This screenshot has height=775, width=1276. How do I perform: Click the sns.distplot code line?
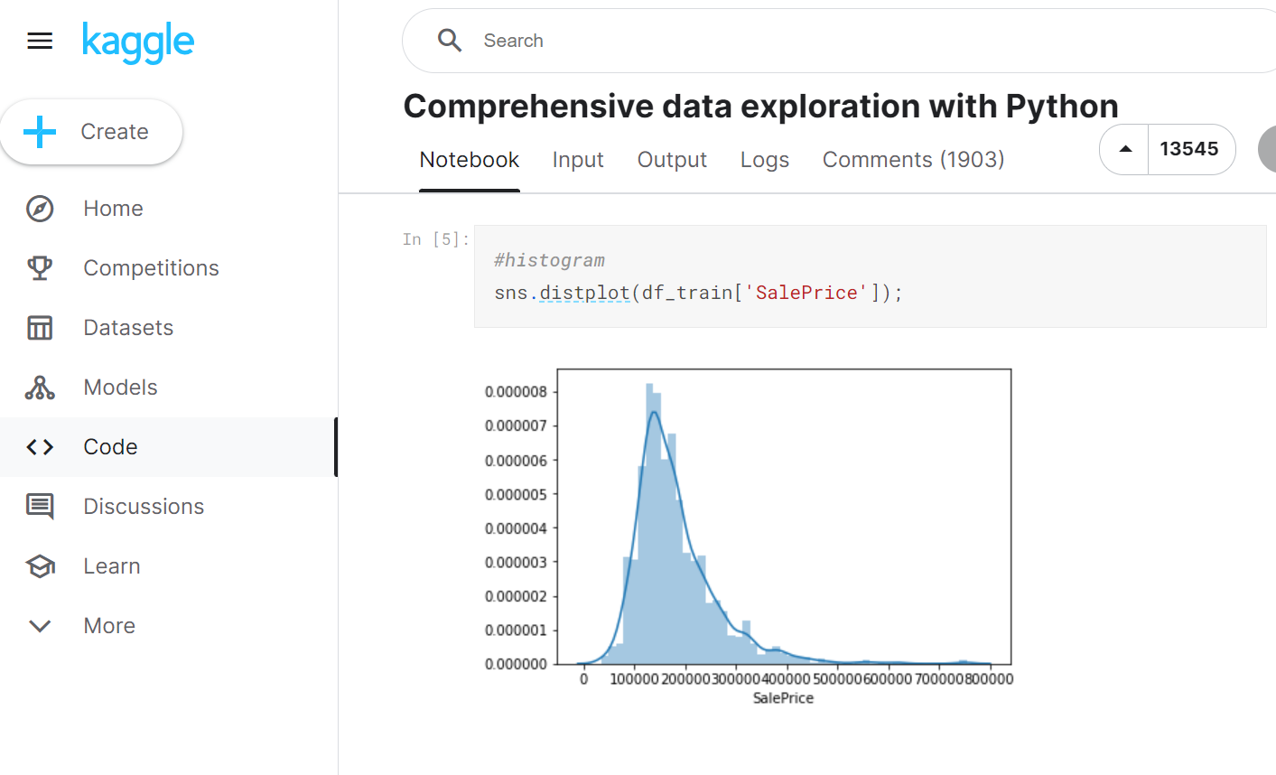(698, 293)
